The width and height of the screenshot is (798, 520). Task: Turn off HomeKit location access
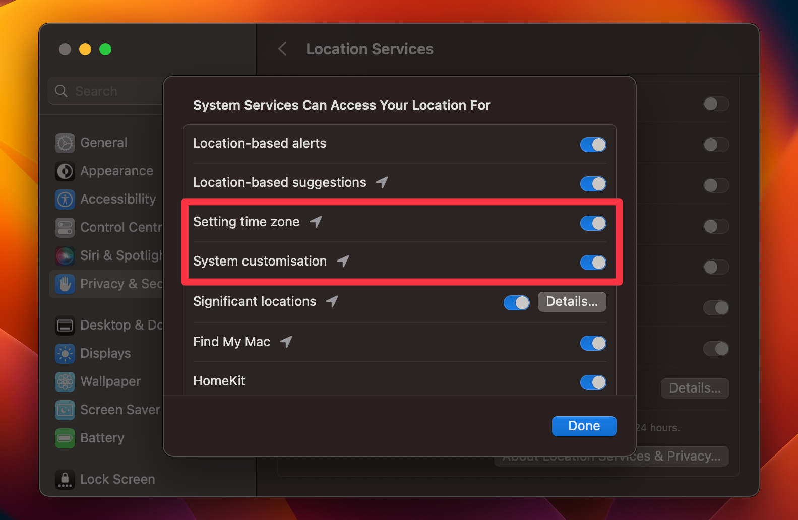[x=593, y=382]
